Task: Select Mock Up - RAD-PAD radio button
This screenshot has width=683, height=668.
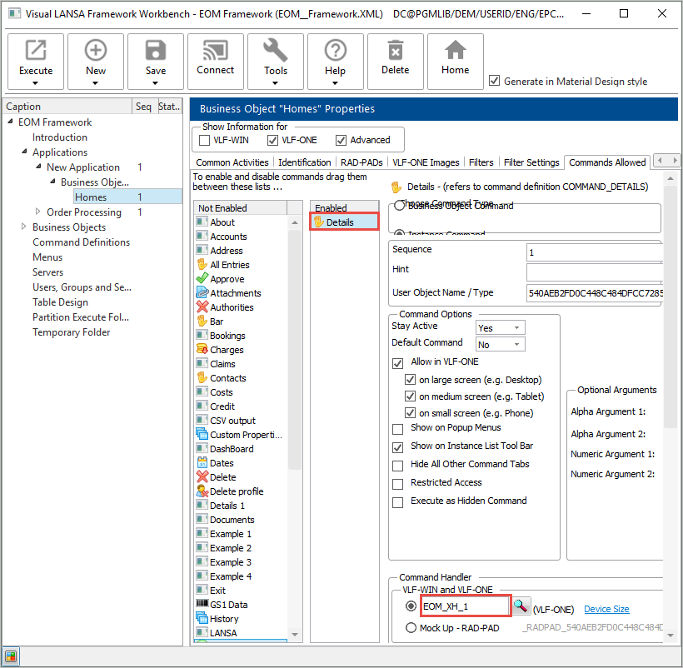Action: click(x=410, y=628)
